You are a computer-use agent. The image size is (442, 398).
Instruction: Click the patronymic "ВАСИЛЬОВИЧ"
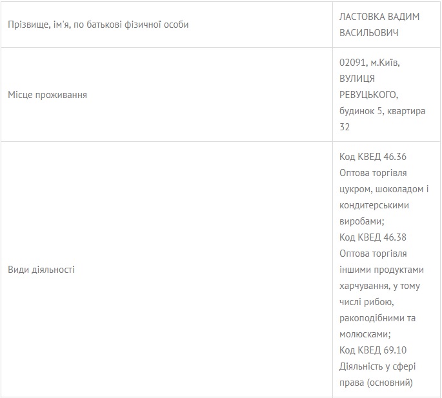(x=369, y=33)
